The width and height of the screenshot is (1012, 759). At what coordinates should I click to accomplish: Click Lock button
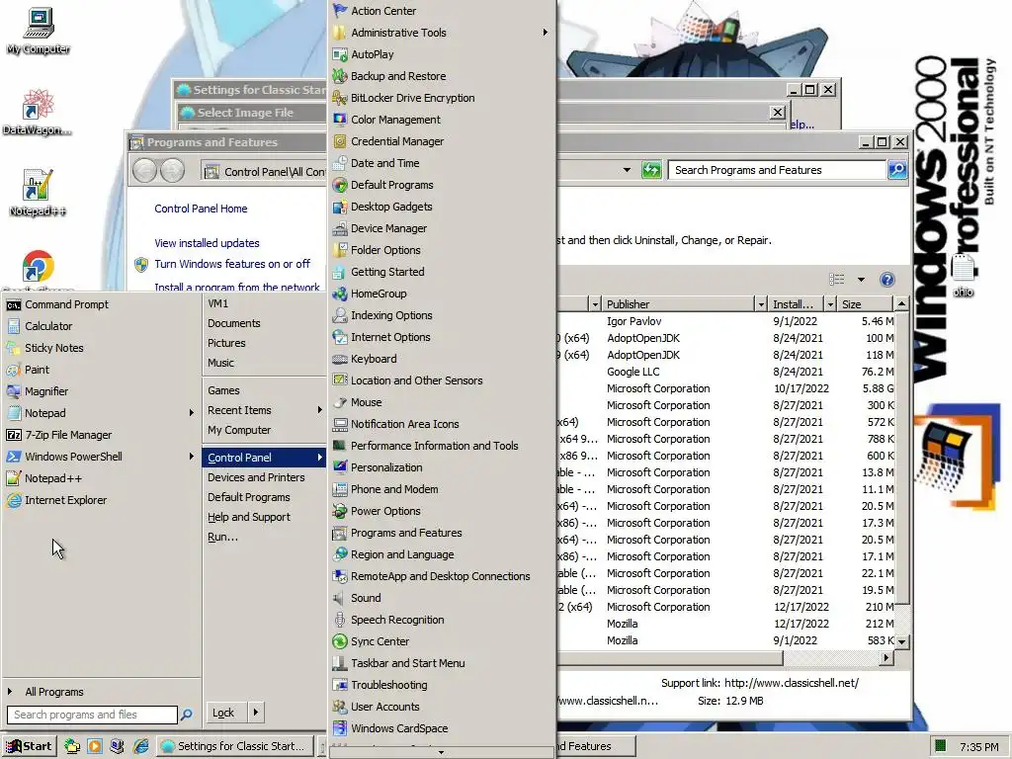[x=226, y=713]
